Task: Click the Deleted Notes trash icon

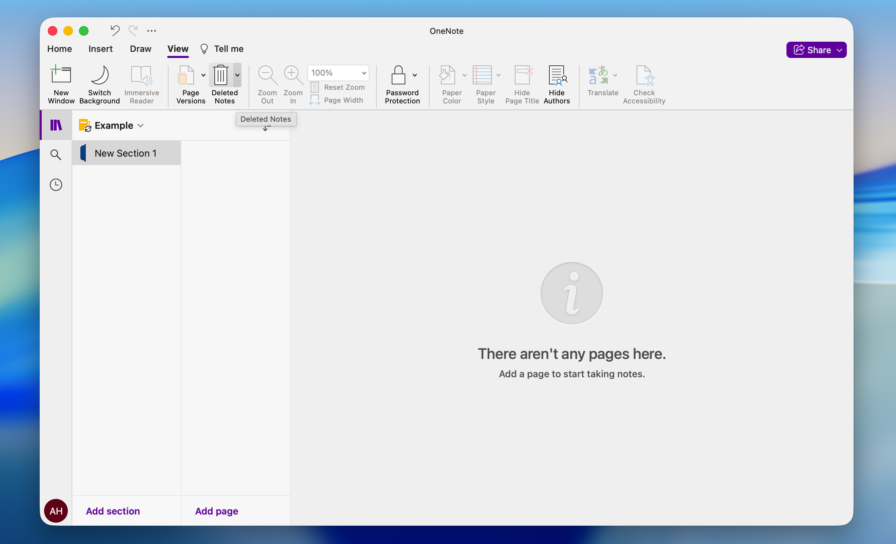Action: point(221,75)
